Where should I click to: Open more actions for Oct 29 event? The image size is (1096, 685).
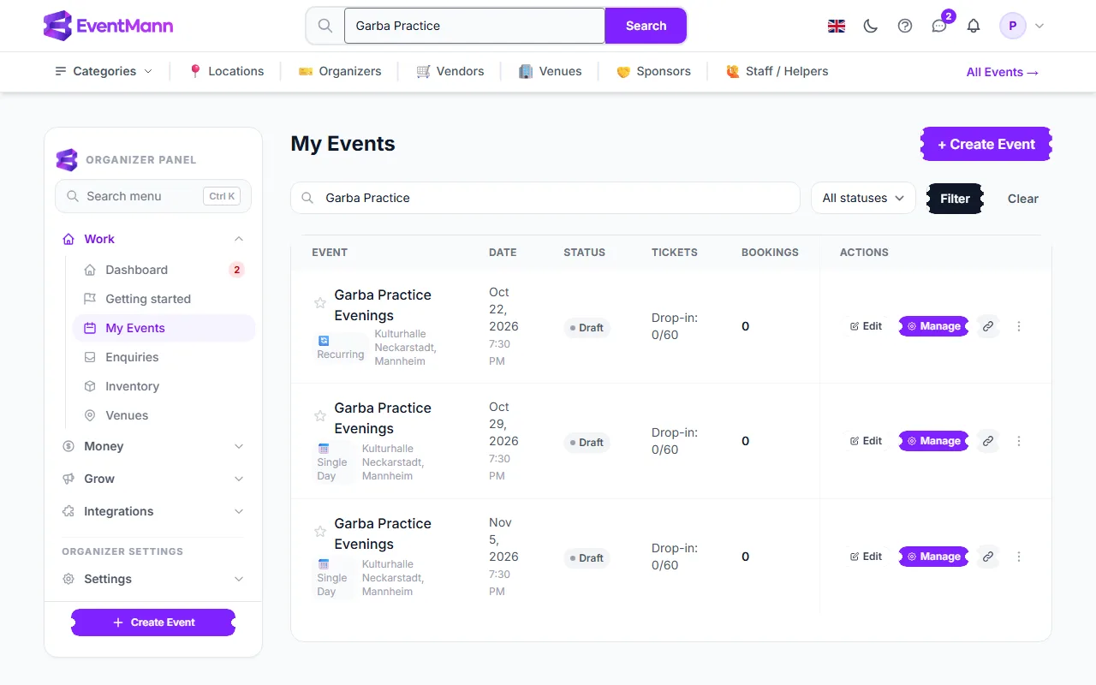[x=1019, y=441]
